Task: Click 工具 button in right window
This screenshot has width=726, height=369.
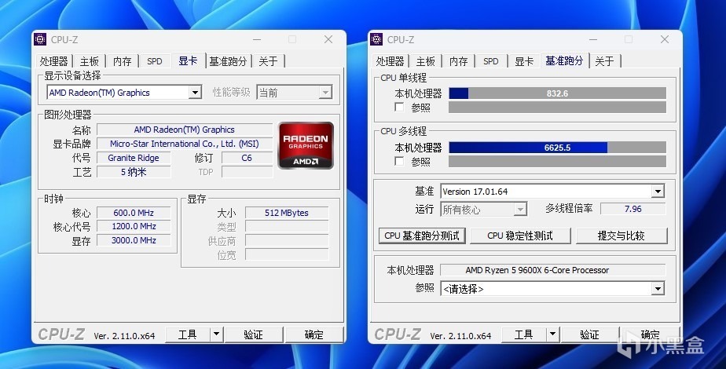Action: 523,334
